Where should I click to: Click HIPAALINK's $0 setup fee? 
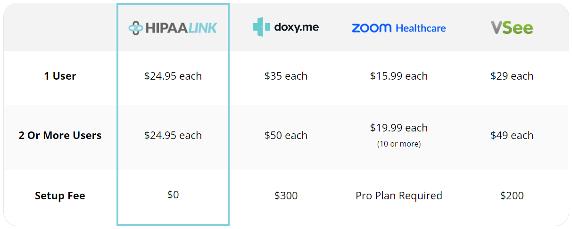click(x=173, y=195)
